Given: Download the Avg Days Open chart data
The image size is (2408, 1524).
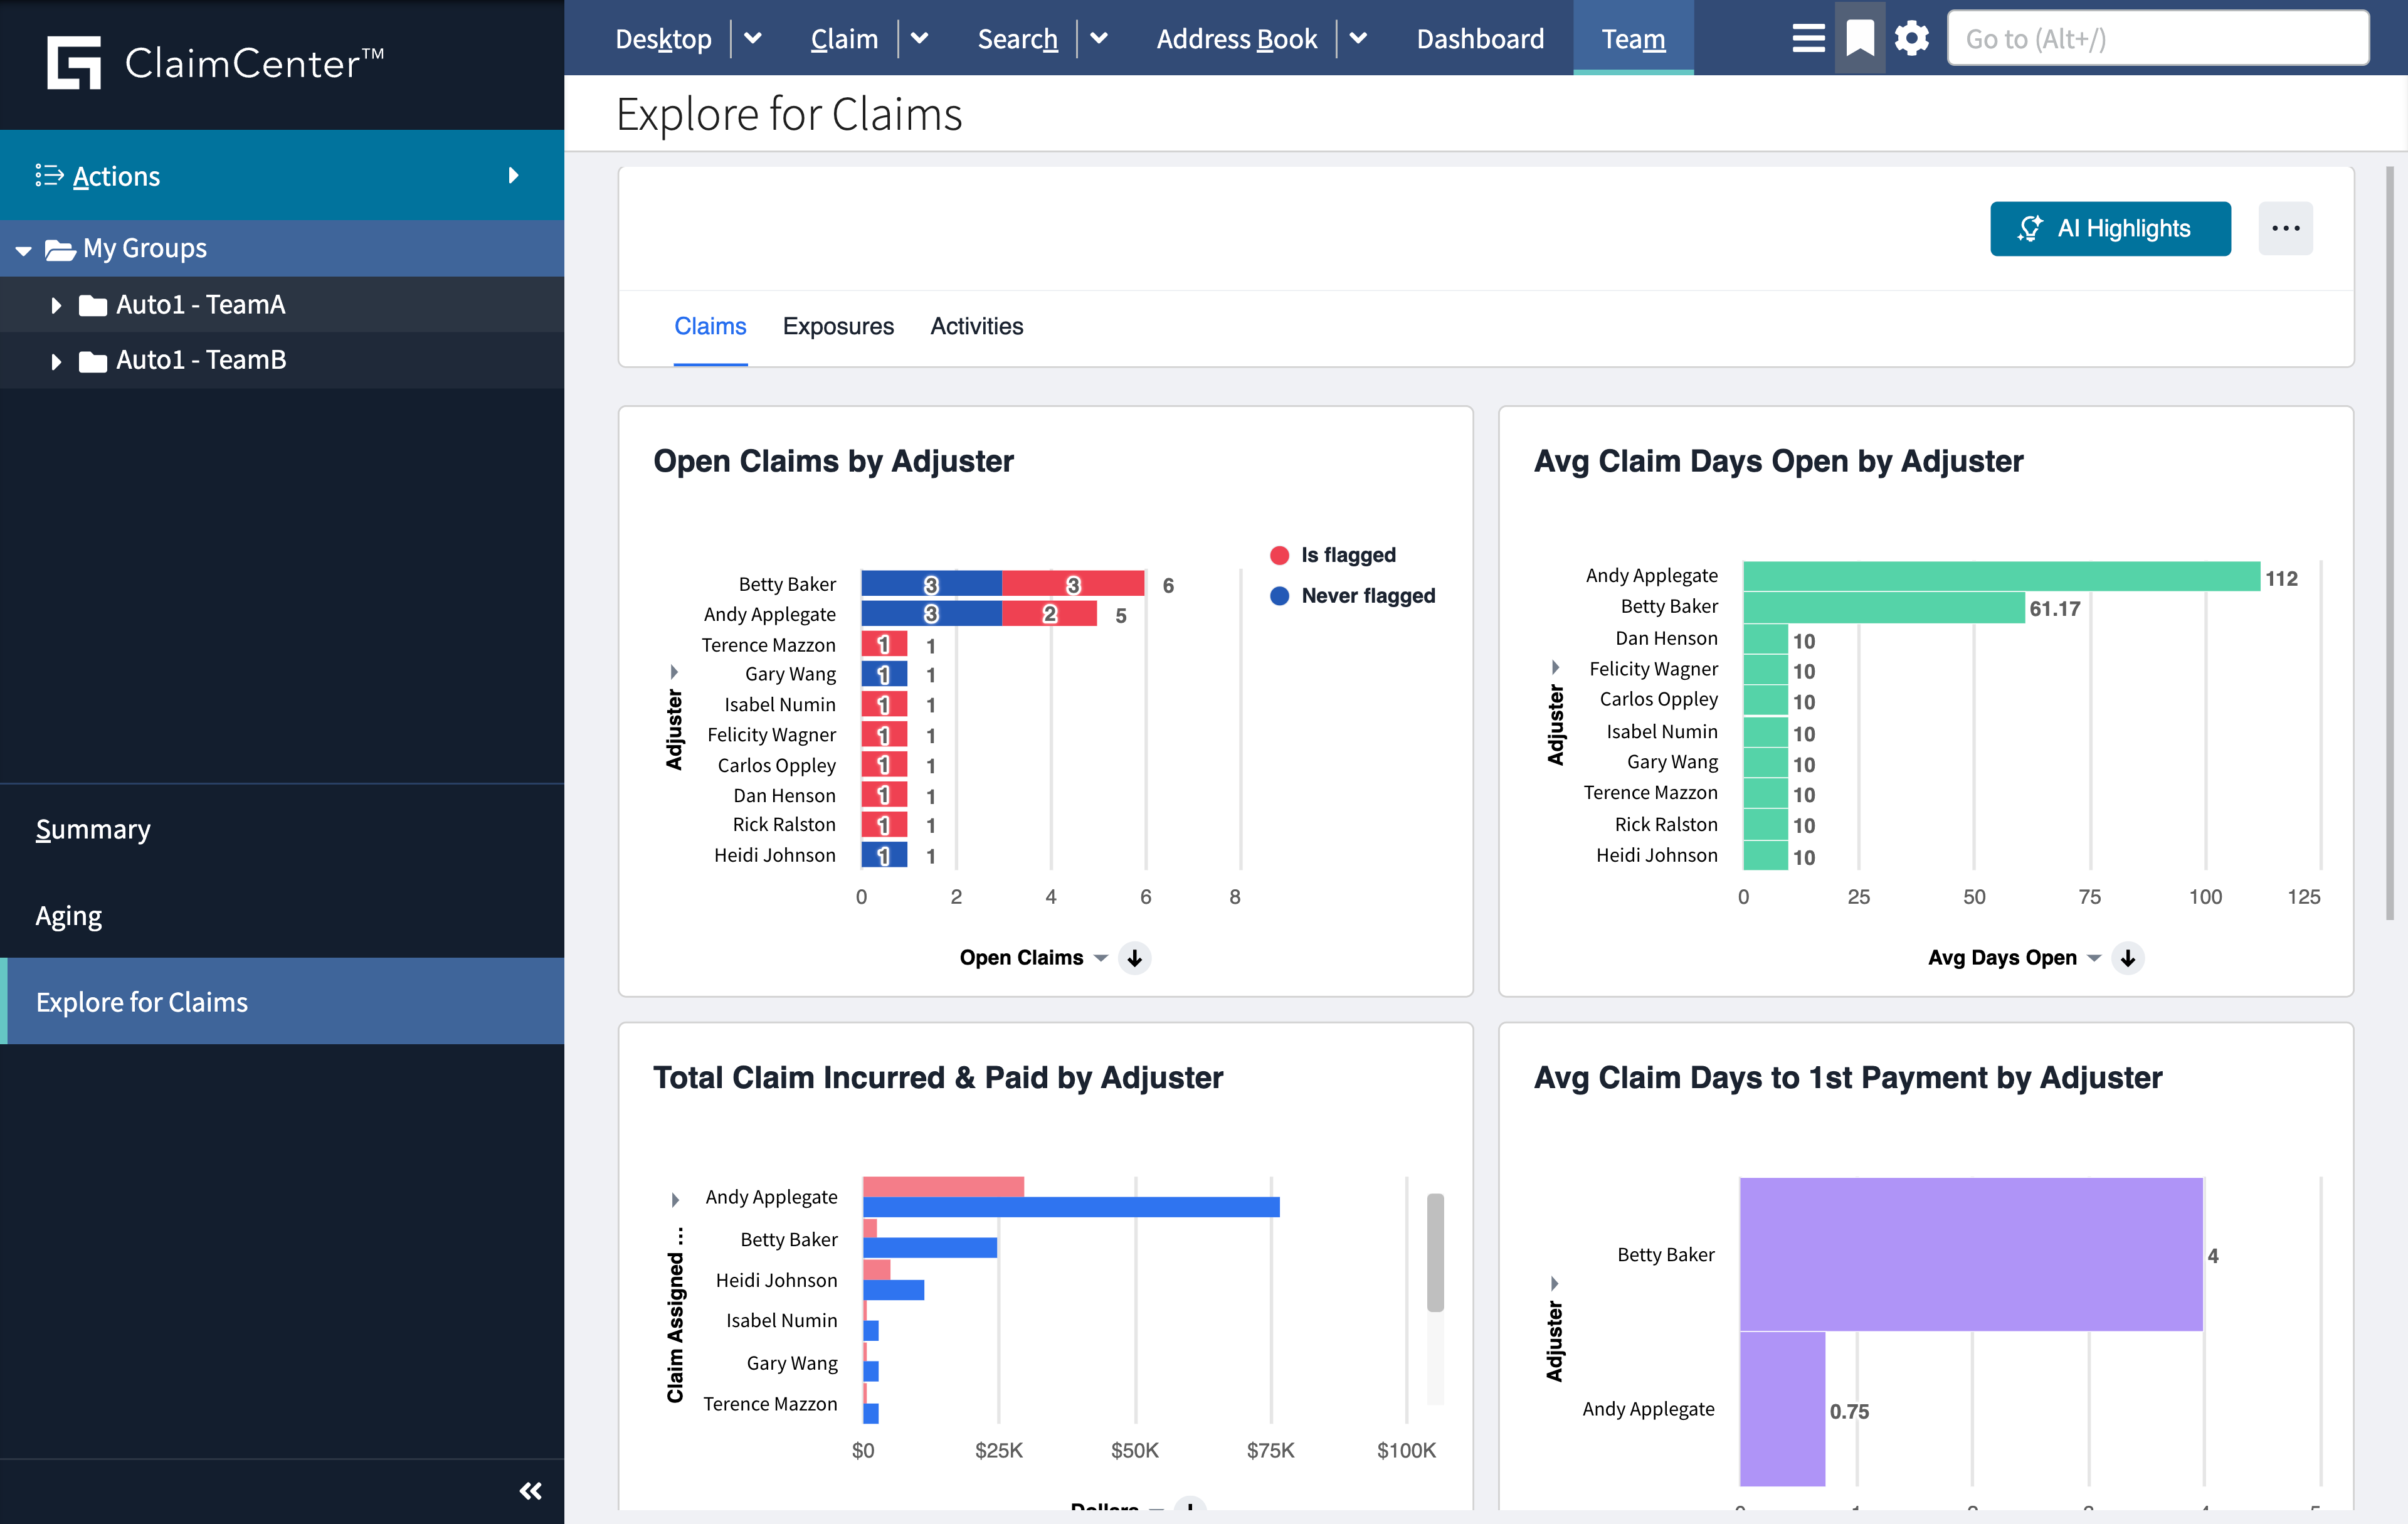Looking at the screenshot, I should pyautogui.click(x=2128, y=957).
